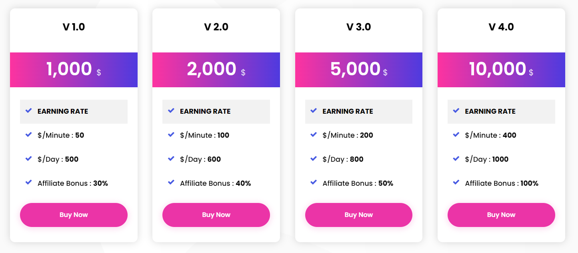Screen dimensions: 578x253
Task: Select the checkmark beside $/Day : 600
Action: tap(171, 159)
